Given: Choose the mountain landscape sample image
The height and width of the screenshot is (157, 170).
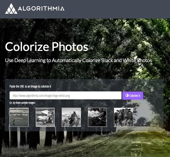Looking at the screenshot, I should (x=71, y=117).
